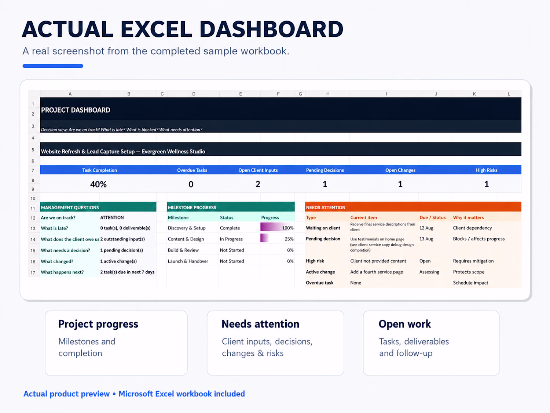Click the 0% progress for Launch & Handover
This screenshot has height=413, width=550.
[290, 261]
